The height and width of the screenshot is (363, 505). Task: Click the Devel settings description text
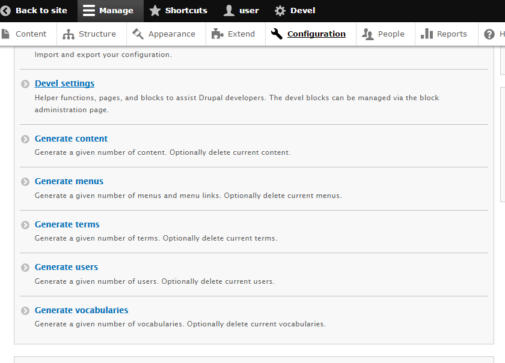tap(237, 104)
